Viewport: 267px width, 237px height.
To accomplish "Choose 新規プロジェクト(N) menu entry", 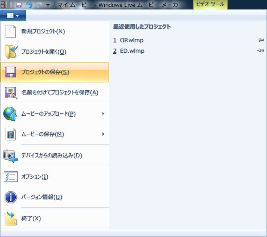I will [x=55, y=31].
